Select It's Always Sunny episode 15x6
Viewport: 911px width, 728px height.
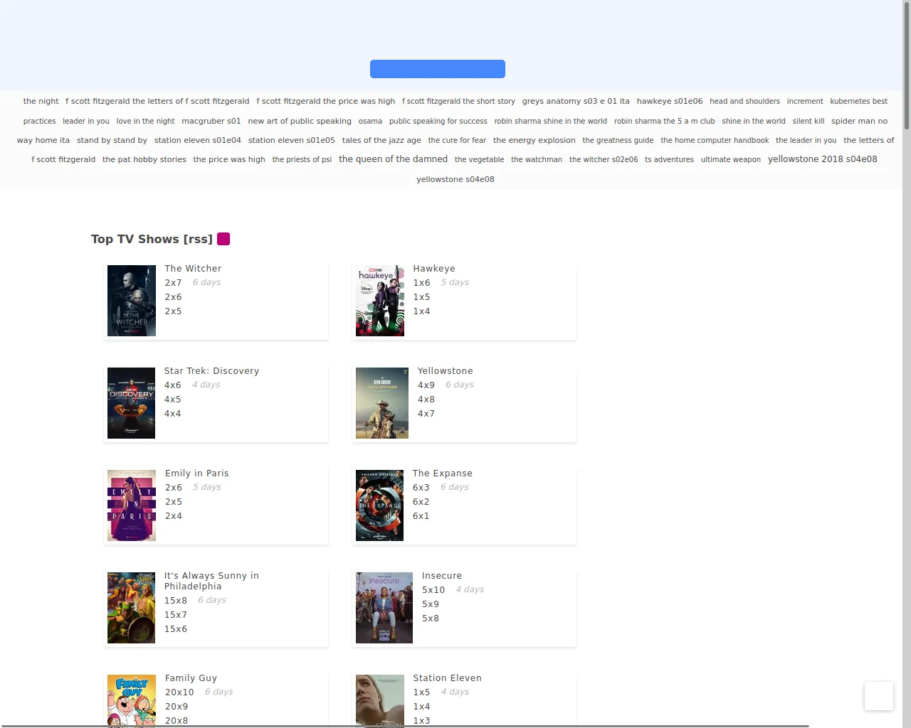(175, 629)
